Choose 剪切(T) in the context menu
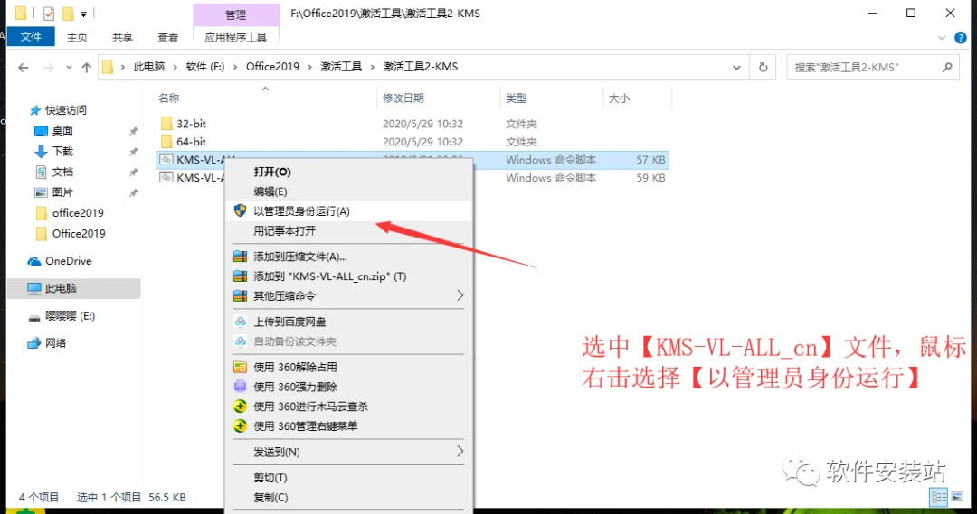 click(x=348, y=478)
